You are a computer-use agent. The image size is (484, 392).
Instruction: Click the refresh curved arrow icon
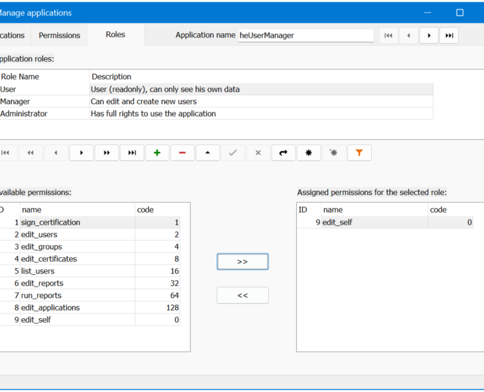coord(284,152)
